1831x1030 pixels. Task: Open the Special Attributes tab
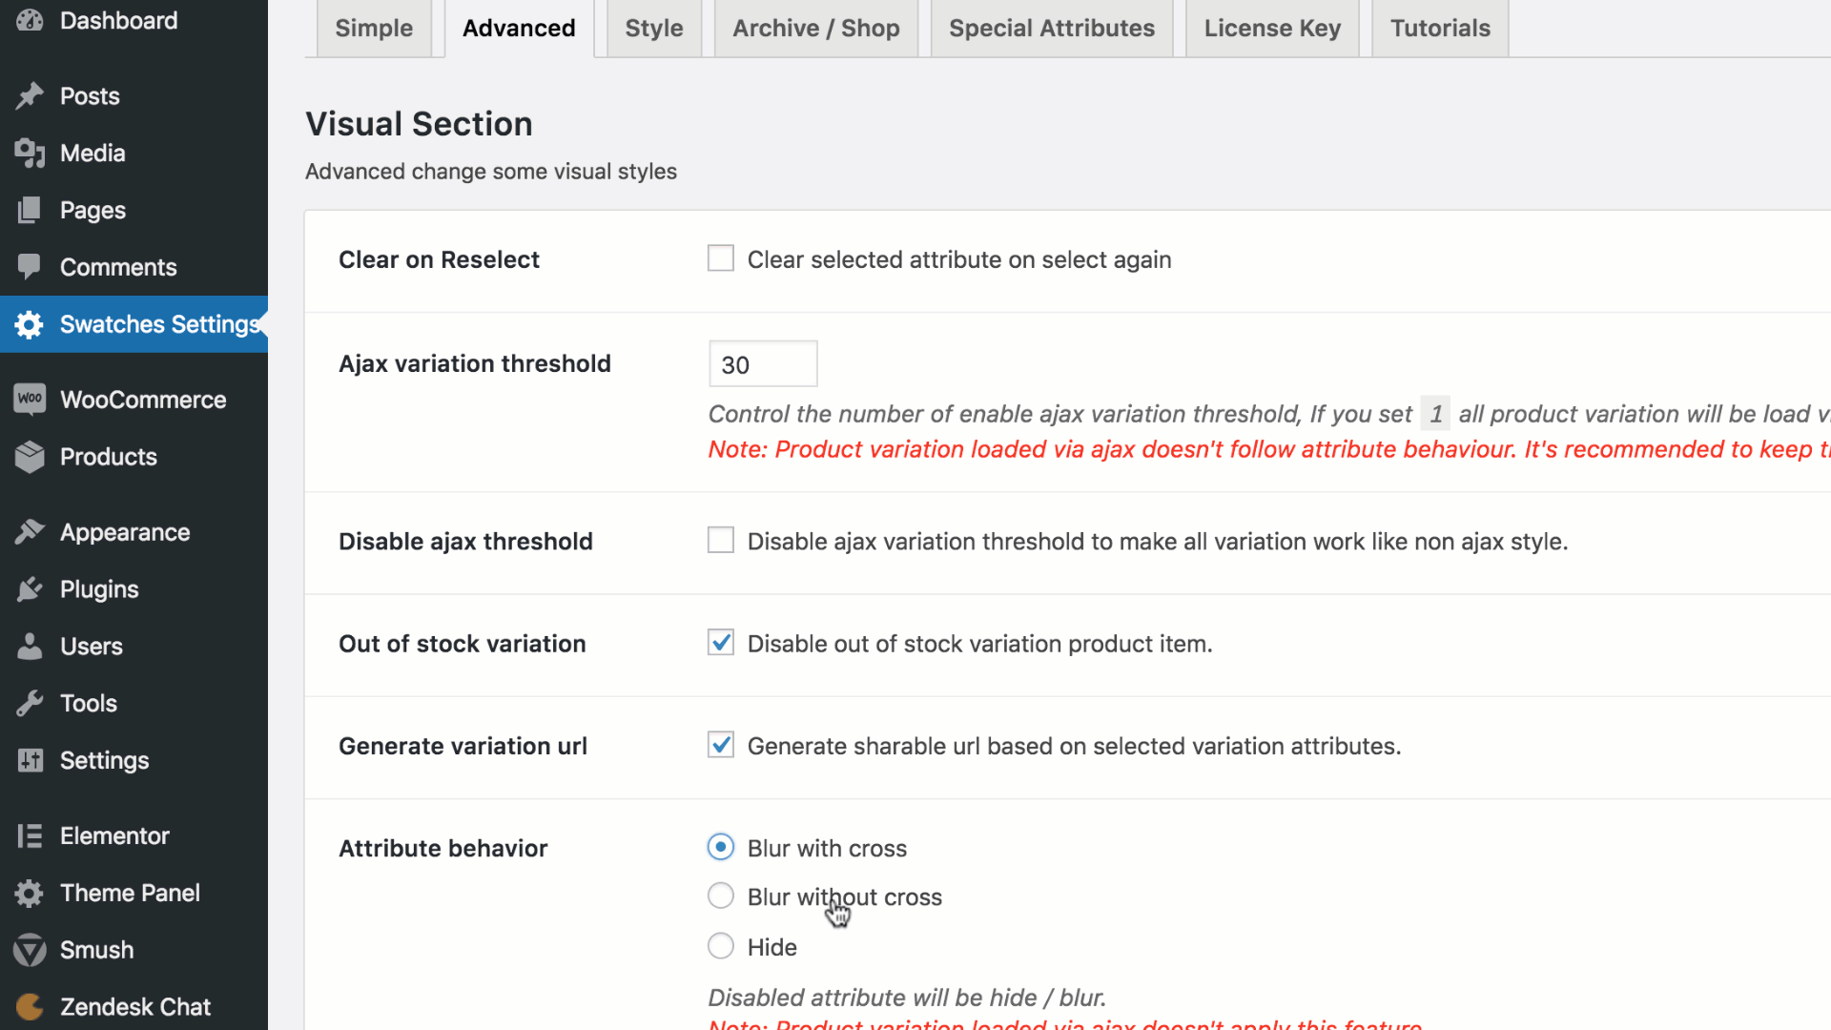pos(1052,29)
